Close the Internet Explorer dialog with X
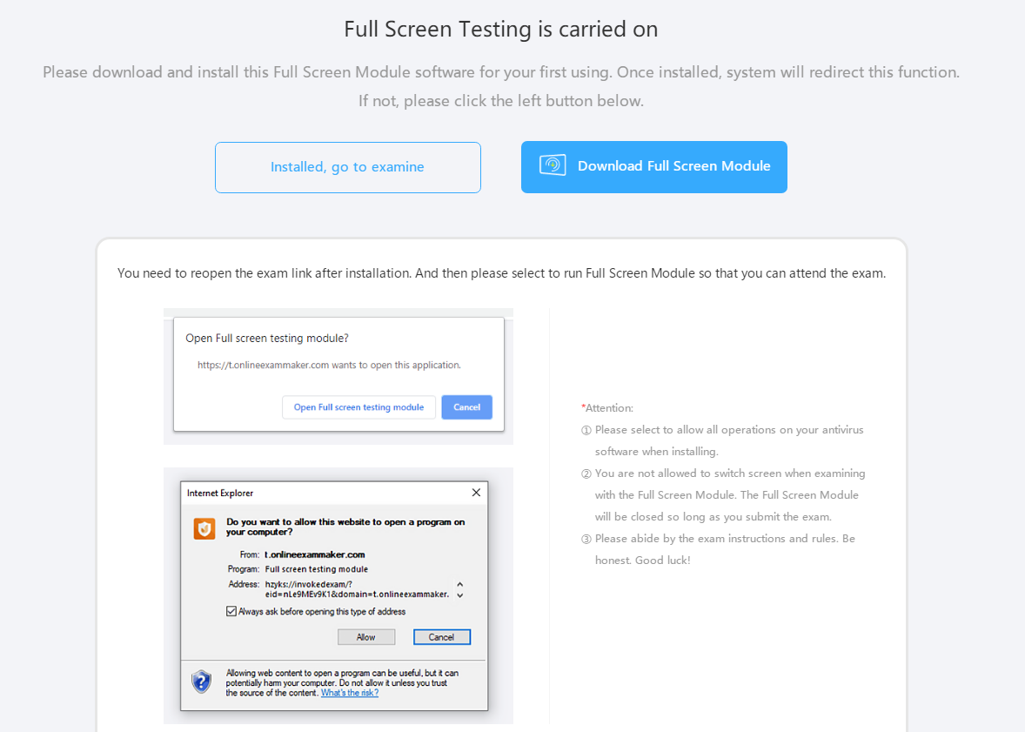 tap(476, 493)
